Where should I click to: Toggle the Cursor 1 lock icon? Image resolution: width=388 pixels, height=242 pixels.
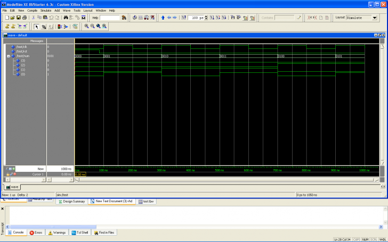click(x=7, y=174)
